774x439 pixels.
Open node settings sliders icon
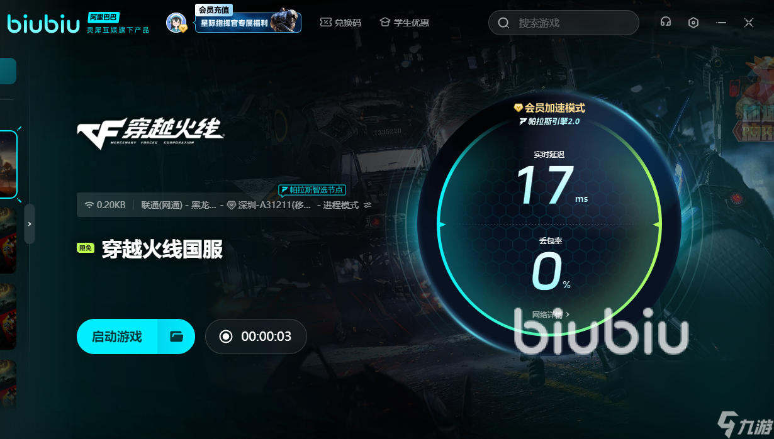(x=367, y=205)
